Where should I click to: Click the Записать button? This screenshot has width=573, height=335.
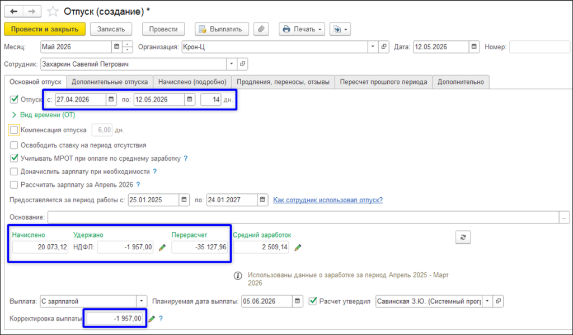pyautogui.click(x=111, y=29)
